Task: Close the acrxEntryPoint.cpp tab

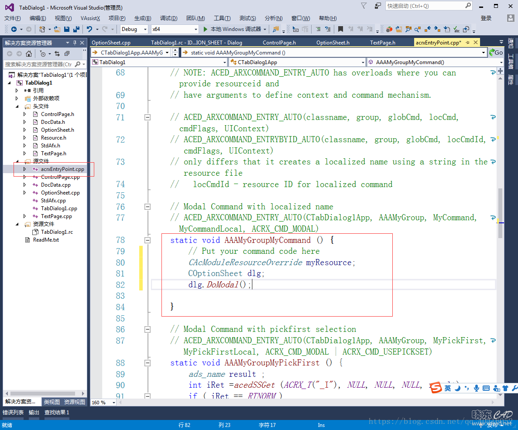Action: 476,43
